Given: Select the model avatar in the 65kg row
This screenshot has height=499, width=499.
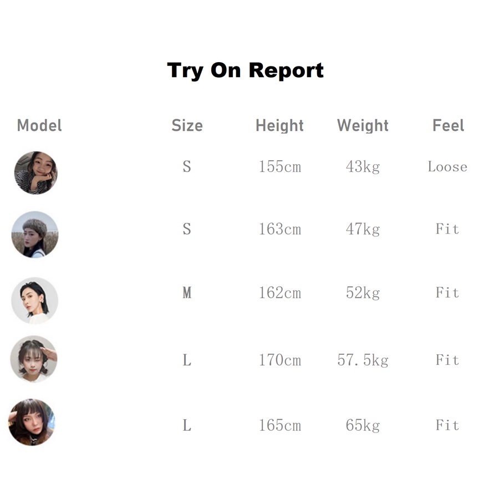Looking at the screenshot, I should 32,422.
